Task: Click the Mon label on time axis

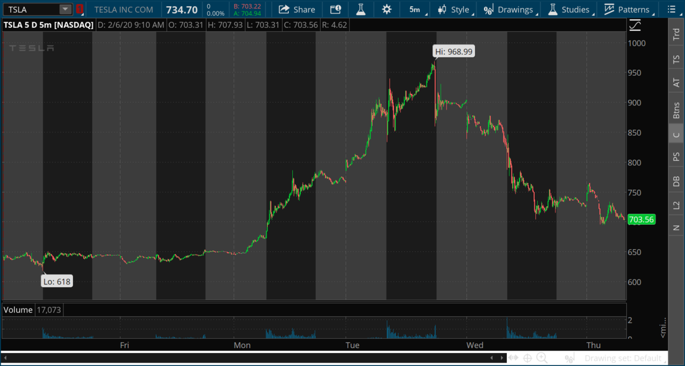Action: [x=242, y=345]
